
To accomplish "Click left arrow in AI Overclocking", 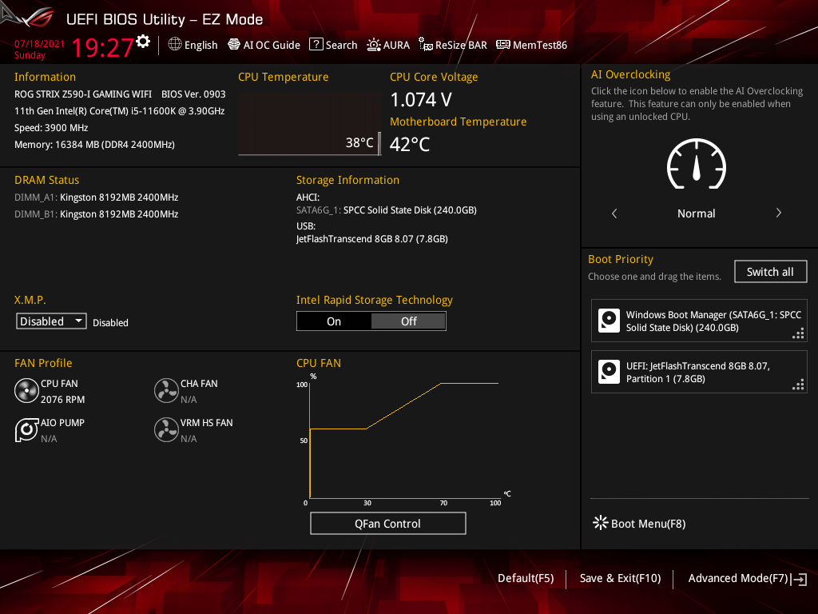I will point(614,213).
